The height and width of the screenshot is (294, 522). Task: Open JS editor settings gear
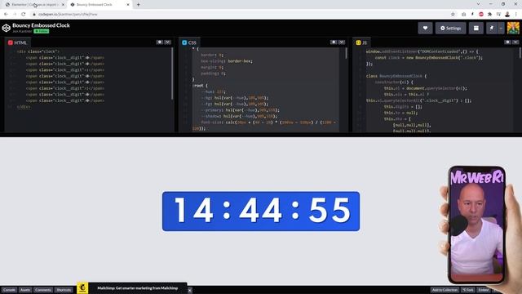(x=507, y=42)
